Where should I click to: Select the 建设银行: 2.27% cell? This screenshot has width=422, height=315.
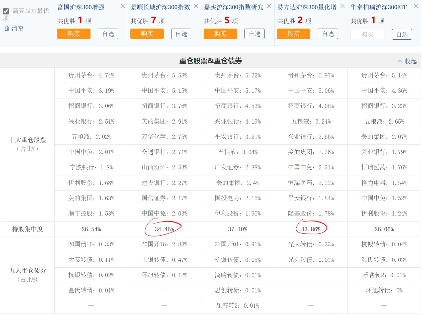pyautogui.click(x=164, y=183)
